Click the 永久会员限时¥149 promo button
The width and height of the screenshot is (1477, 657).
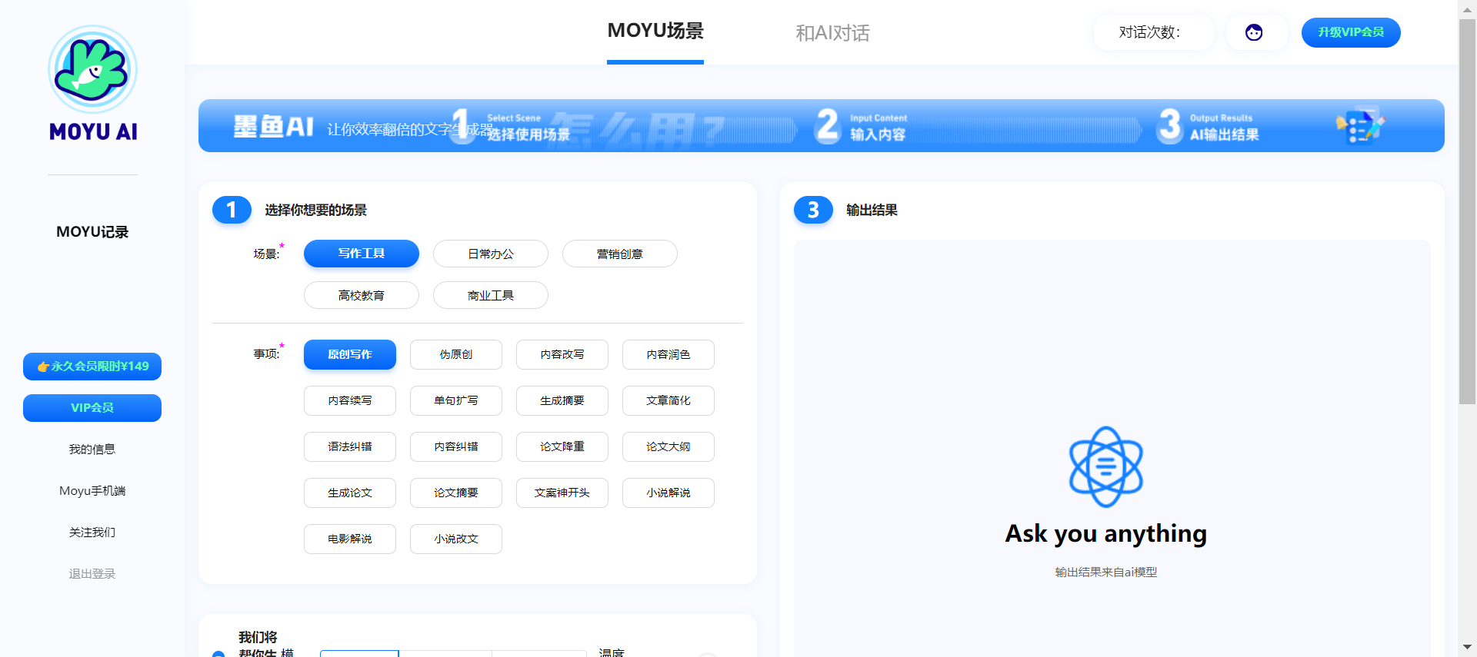(92, 367)
